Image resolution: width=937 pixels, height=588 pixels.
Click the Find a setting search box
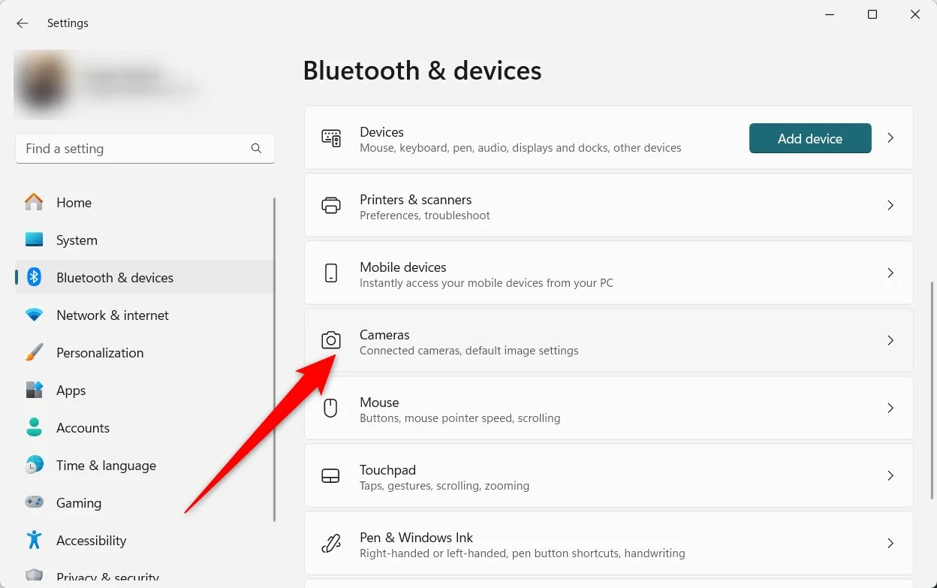coord(145,149)
